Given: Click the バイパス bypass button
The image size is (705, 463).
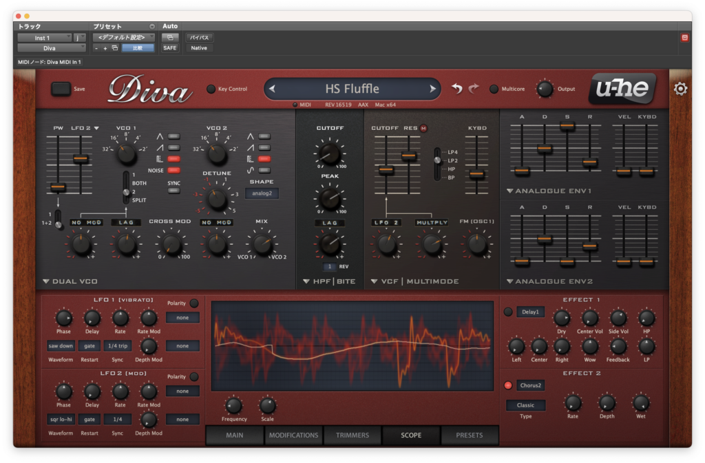Looking at the screenshot, I should [199, 38].
